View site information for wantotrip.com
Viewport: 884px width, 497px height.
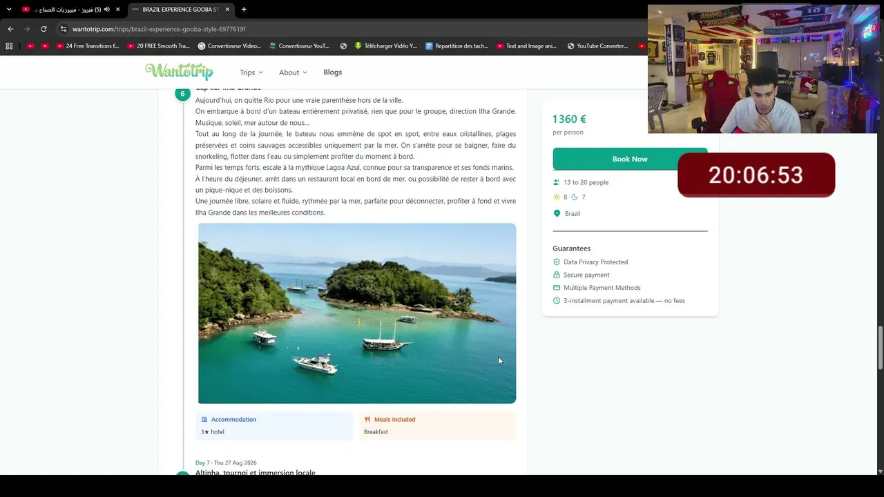point(63,29)
